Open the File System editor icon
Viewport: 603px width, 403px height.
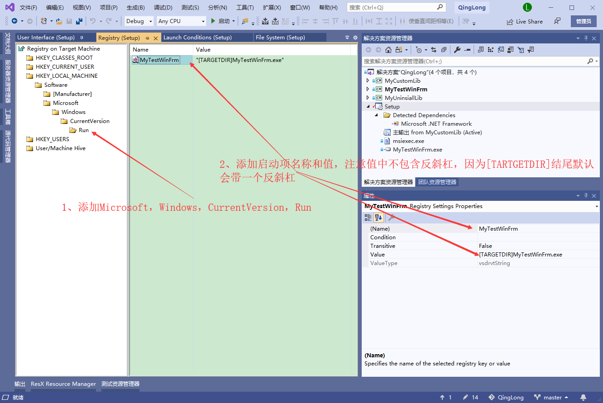tap(481, 50)
